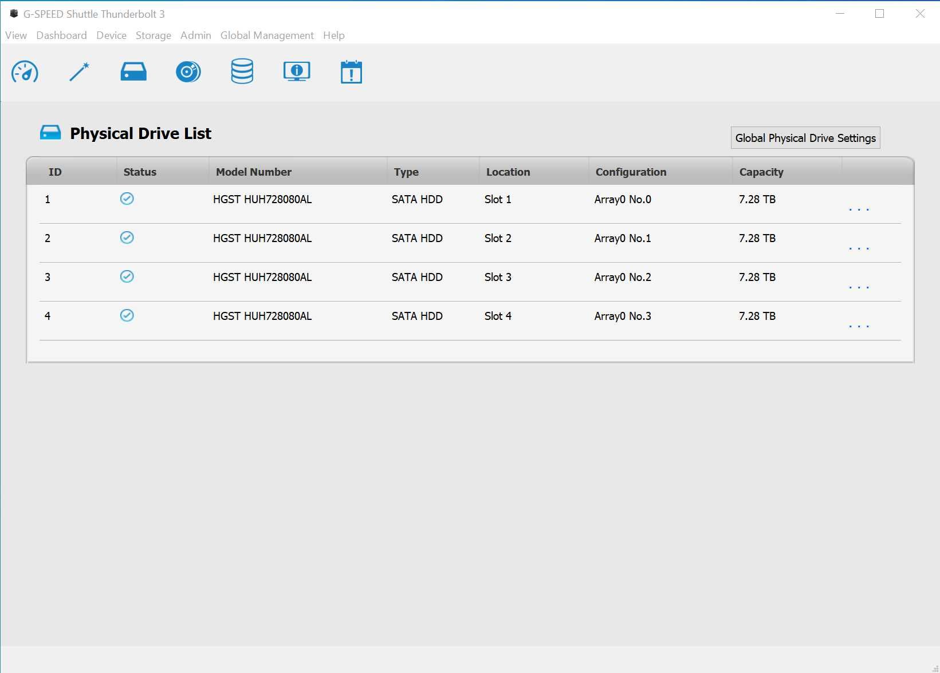940x673 pixels.
Task: Open the Logical Drive database icon
Action: click(242, 72)
